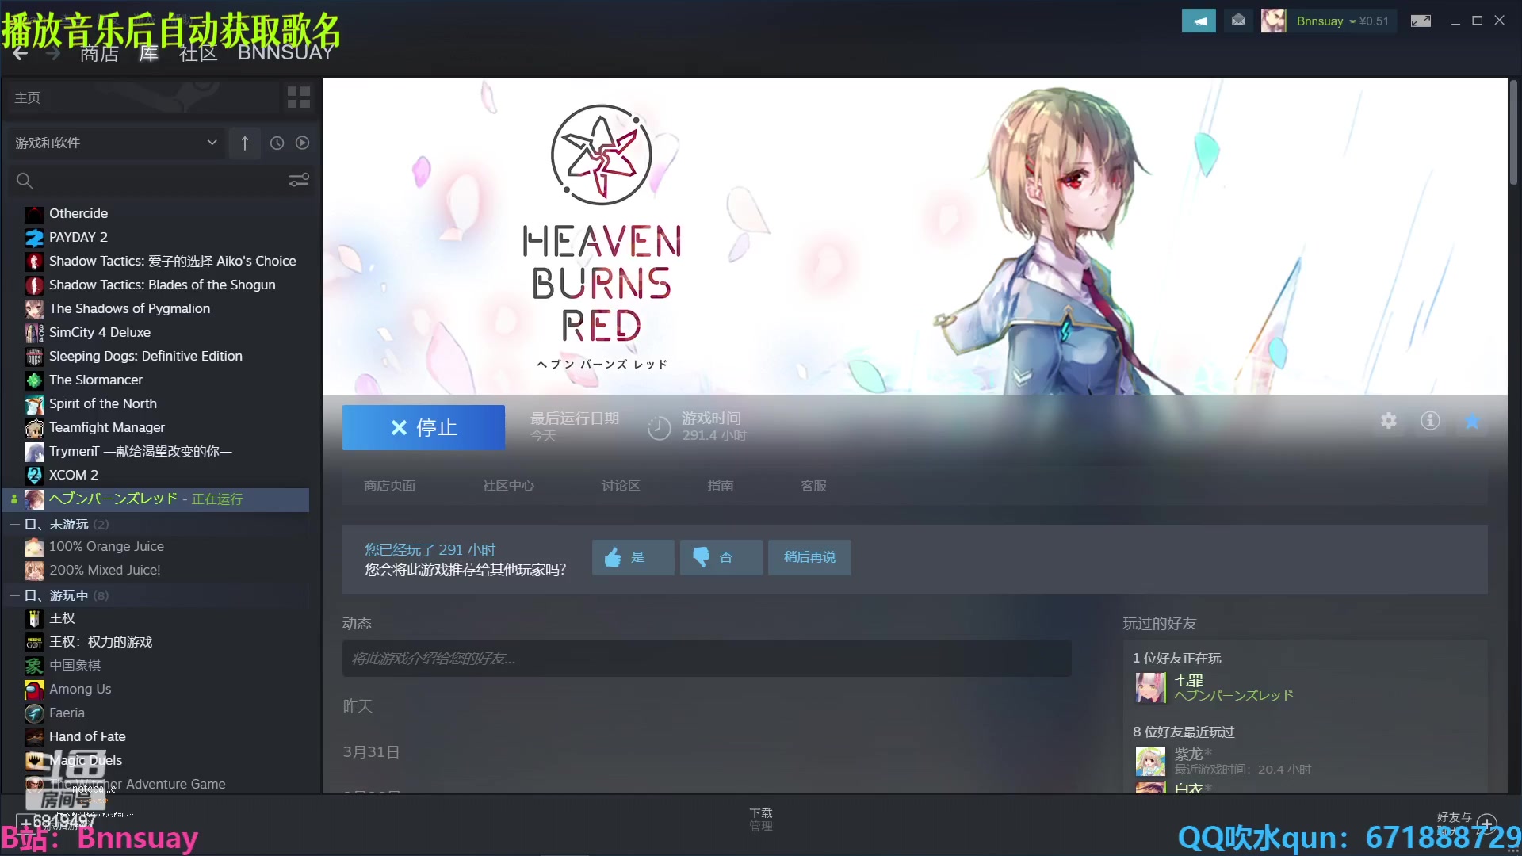This screenshot has width=1522, height=856.
Task: Recommend the game with thumbs-up 是
Action: click(x=633, y=557)
